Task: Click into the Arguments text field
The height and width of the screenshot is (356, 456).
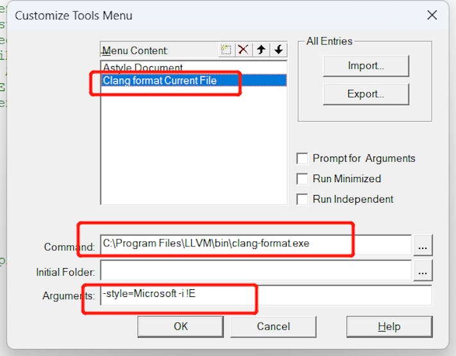Action: tap(266, 295)
